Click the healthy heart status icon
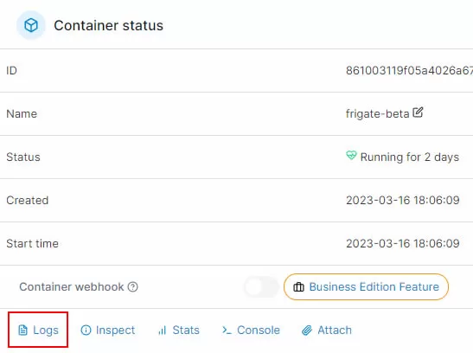This screenshot has width=473, height=353. pyautogui.click(x=351, y=156)
